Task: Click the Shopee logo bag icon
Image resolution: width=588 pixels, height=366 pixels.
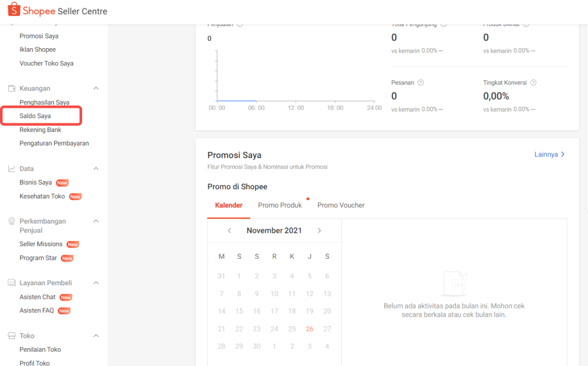Action: tap(14, 9)
